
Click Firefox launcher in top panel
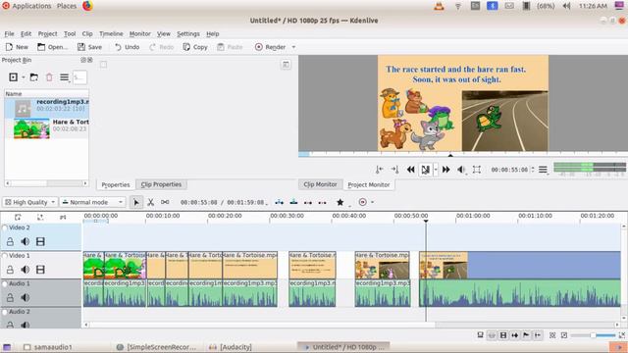click(87, 6)
